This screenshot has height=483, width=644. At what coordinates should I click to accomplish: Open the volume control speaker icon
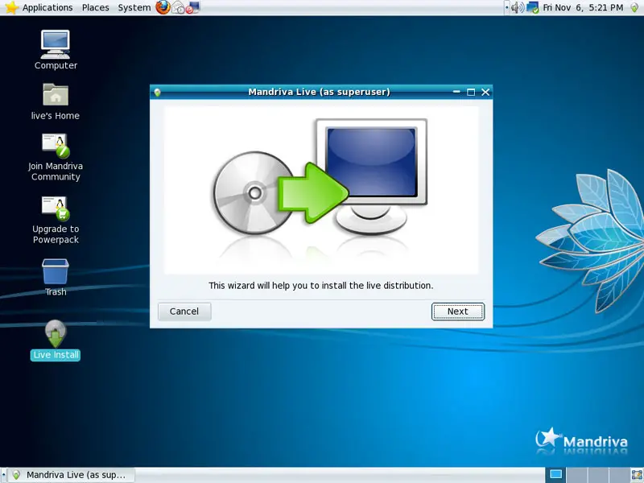point(517,7)
